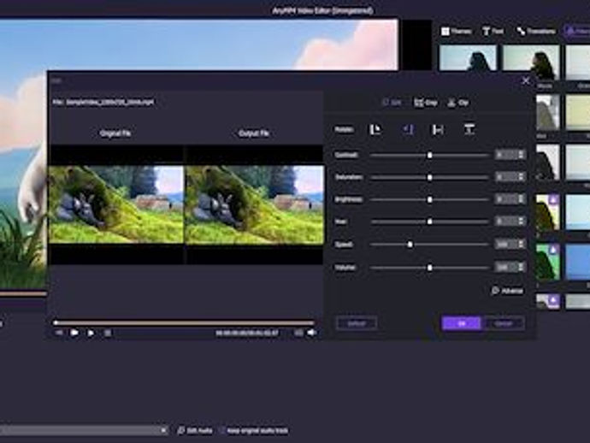Select solid blue filter thumbnail
The height and width of the screenshot is (443, 590).
(578, 262)
